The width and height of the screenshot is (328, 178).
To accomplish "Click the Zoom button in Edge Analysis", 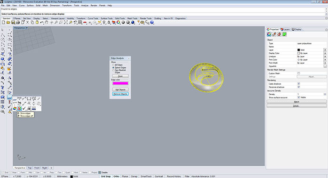I will 120,76.
